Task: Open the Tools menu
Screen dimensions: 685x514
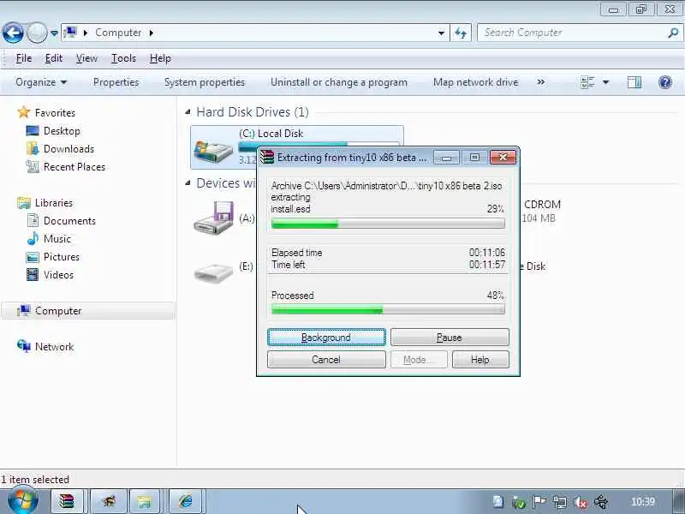Action: [123, 58]
